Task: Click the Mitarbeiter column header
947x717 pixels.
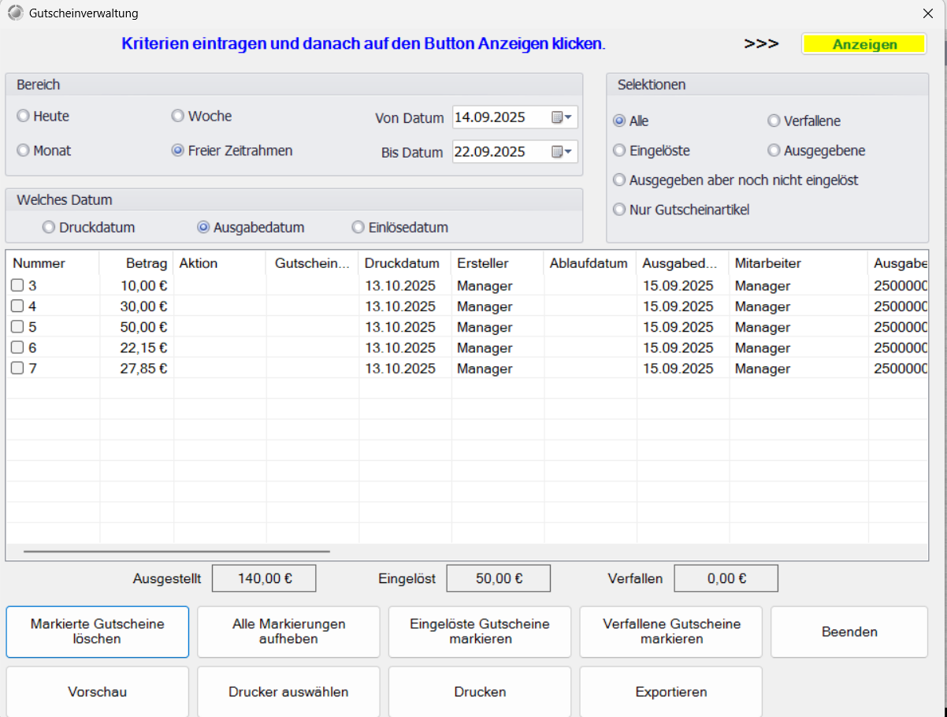Action: pyautogui.click(x=799, y=263)
